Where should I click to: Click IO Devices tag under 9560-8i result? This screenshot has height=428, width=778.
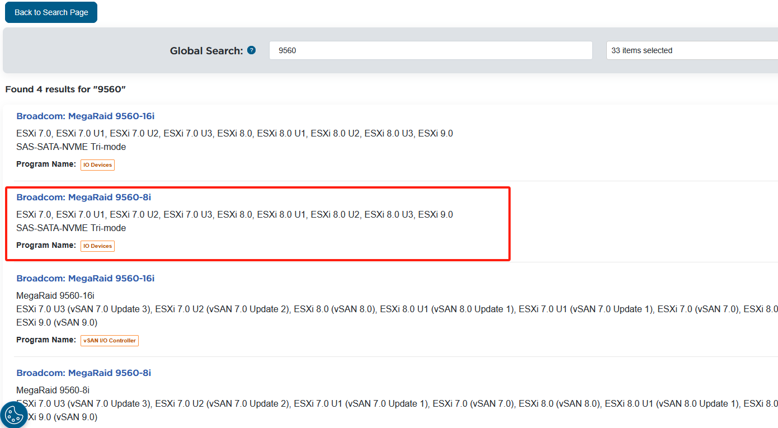point(97,246)
